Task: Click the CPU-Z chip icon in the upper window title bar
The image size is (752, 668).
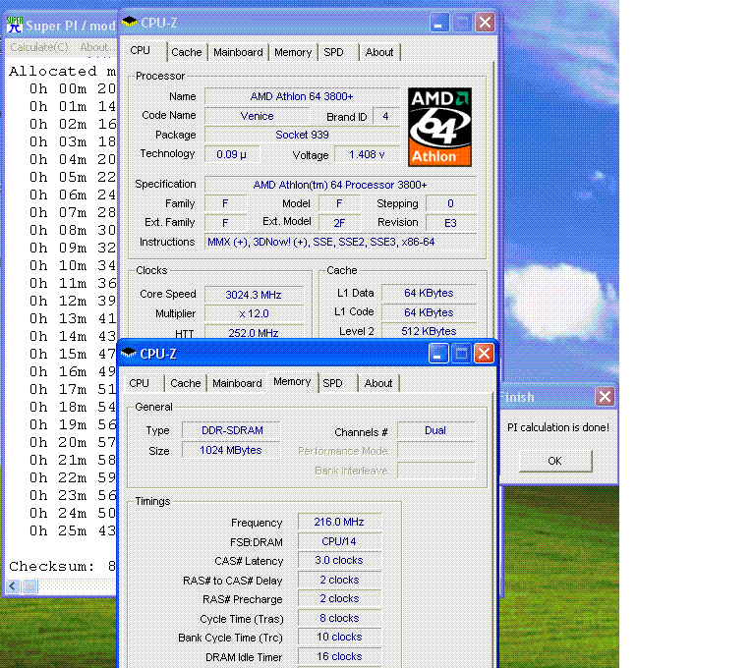Action: click(x=129, y=22)
